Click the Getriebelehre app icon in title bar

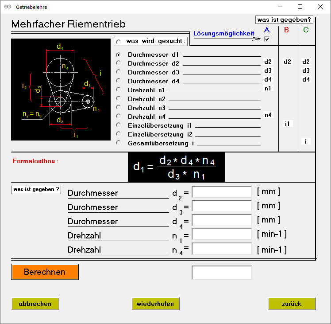tap(7, 7)
